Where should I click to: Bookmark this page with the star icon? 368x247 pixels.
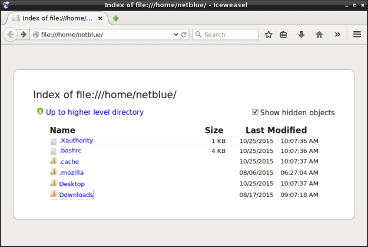click(268, 35)
